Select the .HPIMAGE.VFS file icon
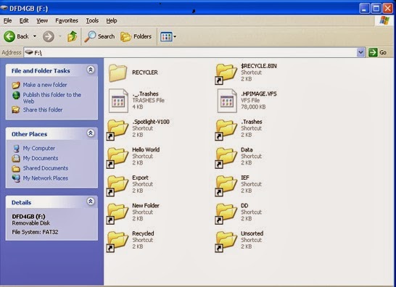396x287 pixels. pyautogui.click(x=227, y=101)
